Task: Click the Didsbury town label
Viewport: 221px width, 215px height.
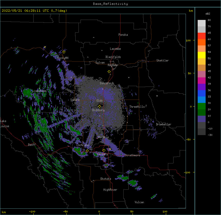Action: 98,110
